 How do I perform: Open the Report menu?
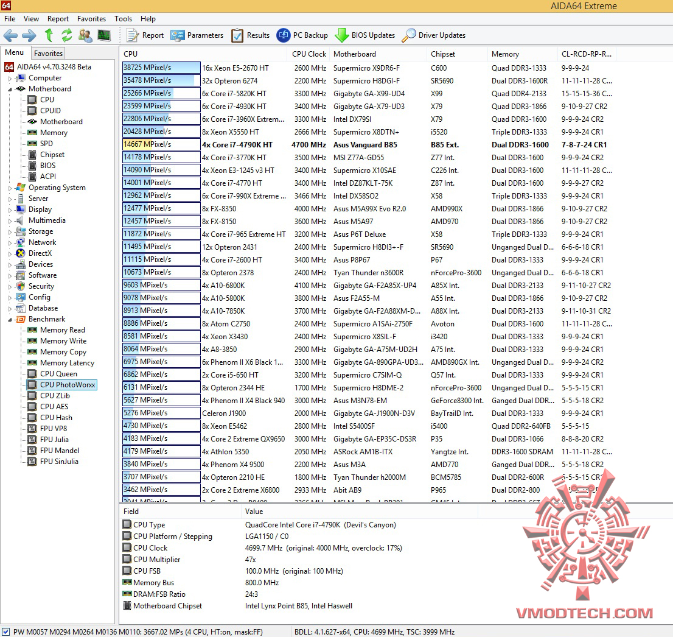tap(58, 19)
